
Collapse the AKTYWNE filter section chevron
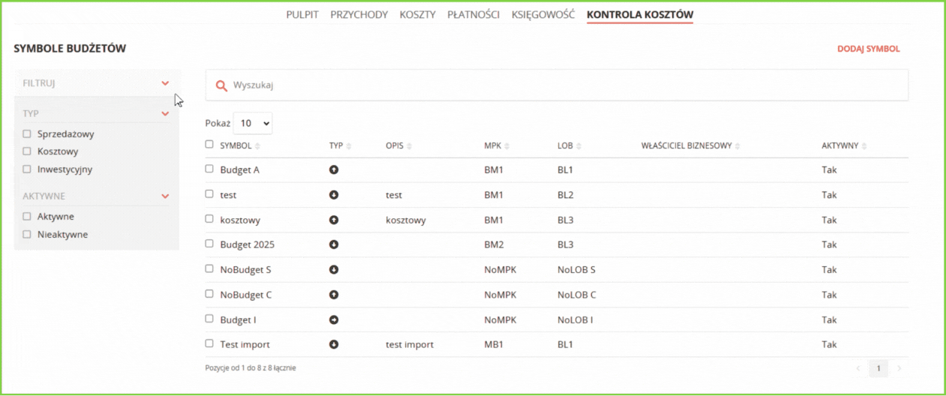(x=165, y=196)
